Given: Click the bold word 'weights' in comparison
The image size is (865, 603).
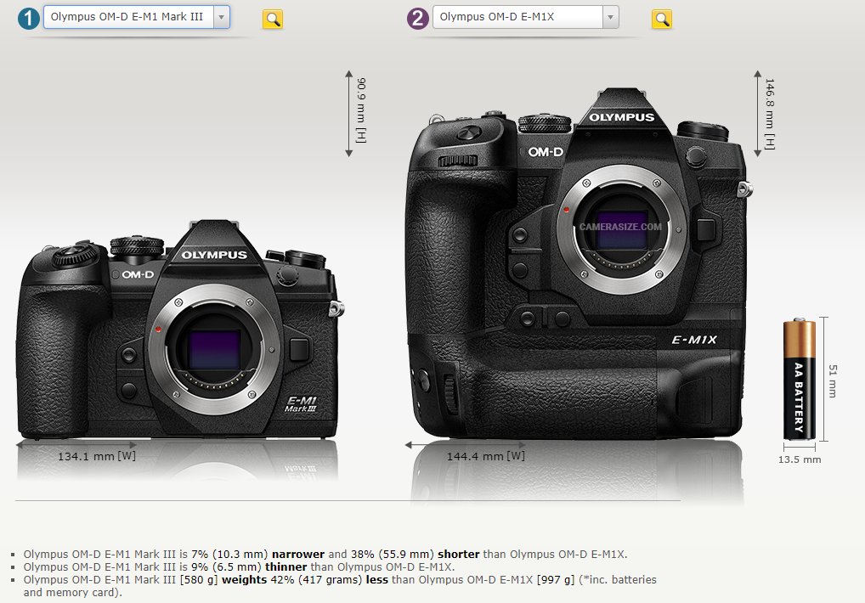Looking at the screenshot, I should tap(245, 580).
